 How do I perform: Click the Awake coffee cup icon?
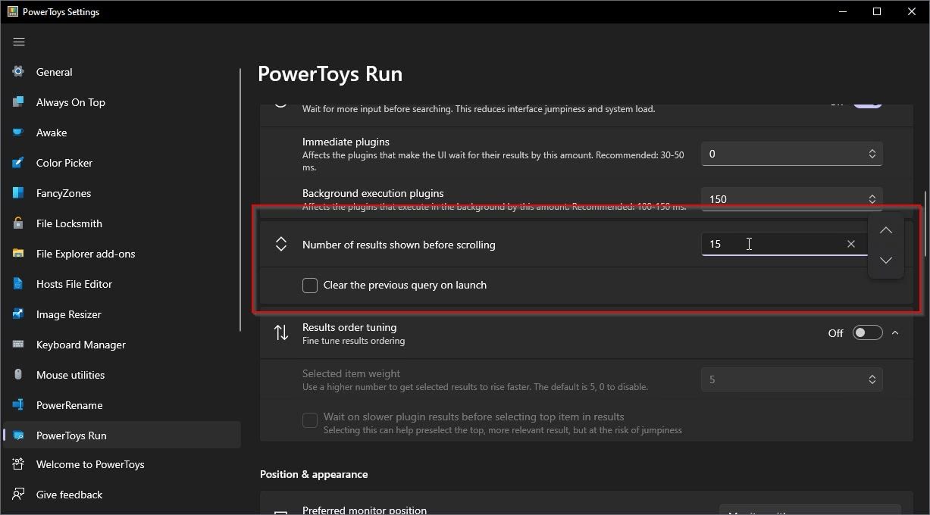pyautogui.click(x=18, y=133)
